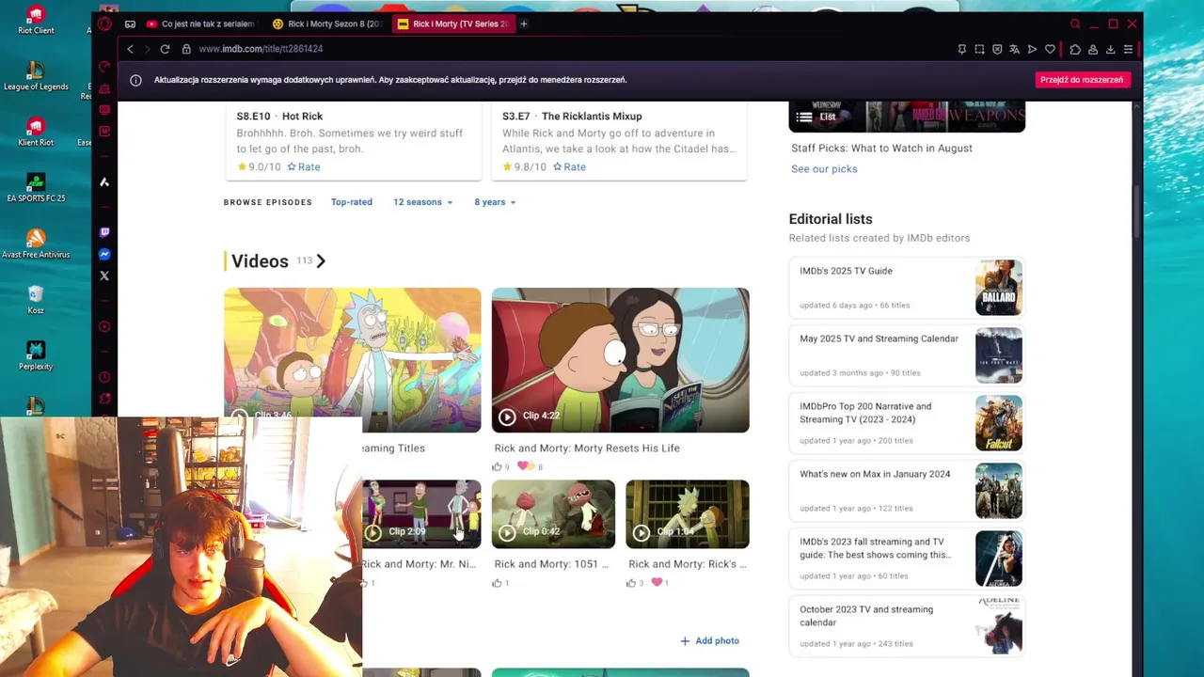
Task: Click the Videos section heading
Action: (x=260, y=261)
